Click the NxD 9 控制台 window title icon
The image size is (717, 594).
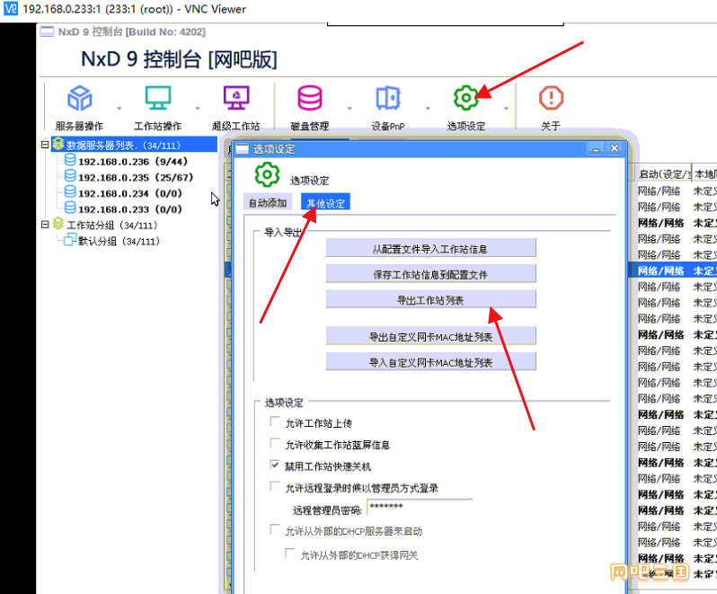(47, 31)
